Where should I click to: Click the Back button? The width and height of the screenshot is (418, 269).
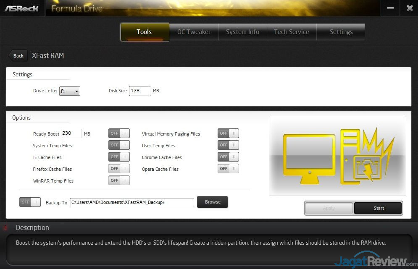(18, 56)
